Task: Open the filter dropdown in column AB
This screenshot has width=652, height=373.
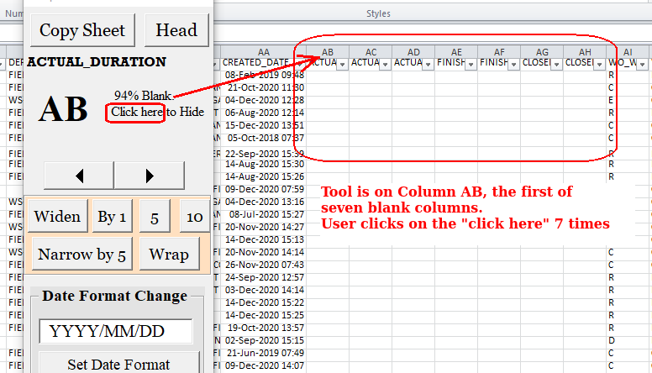Action: 342,64
